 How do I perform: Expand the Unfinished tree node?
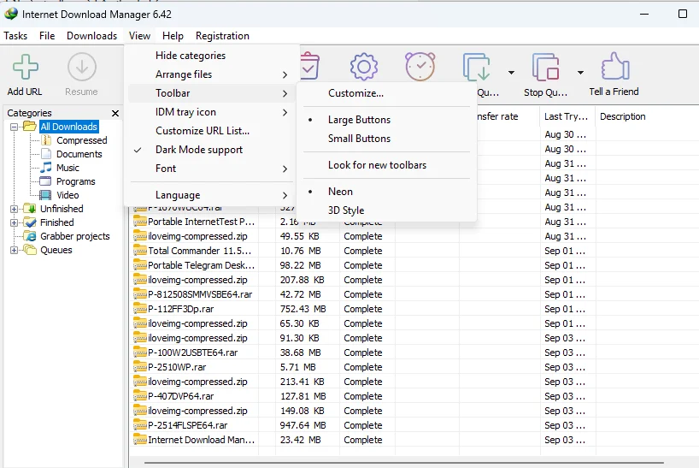tap(15, 209)
